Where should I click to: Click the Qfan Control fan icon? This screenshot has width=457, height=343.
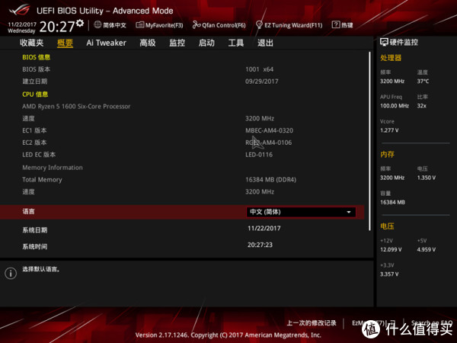[x=197, y=25]
